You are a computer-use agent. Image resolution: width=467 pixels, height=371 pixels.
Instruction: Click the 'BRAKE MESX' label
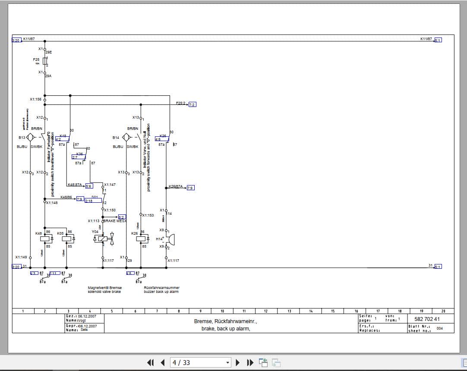point(115,221)
